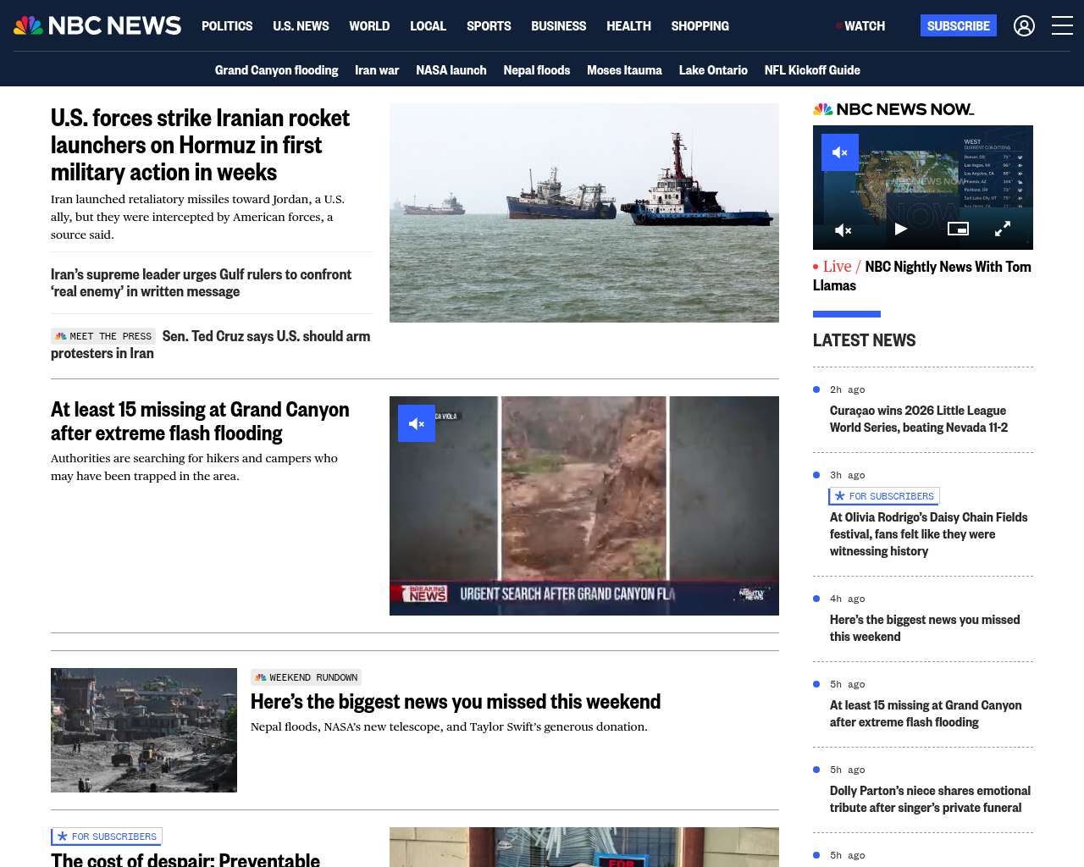Click the Latest News heading
The height and width of the screenshot is (867, 1084).
pyautogui.click(x=864, y=340)
